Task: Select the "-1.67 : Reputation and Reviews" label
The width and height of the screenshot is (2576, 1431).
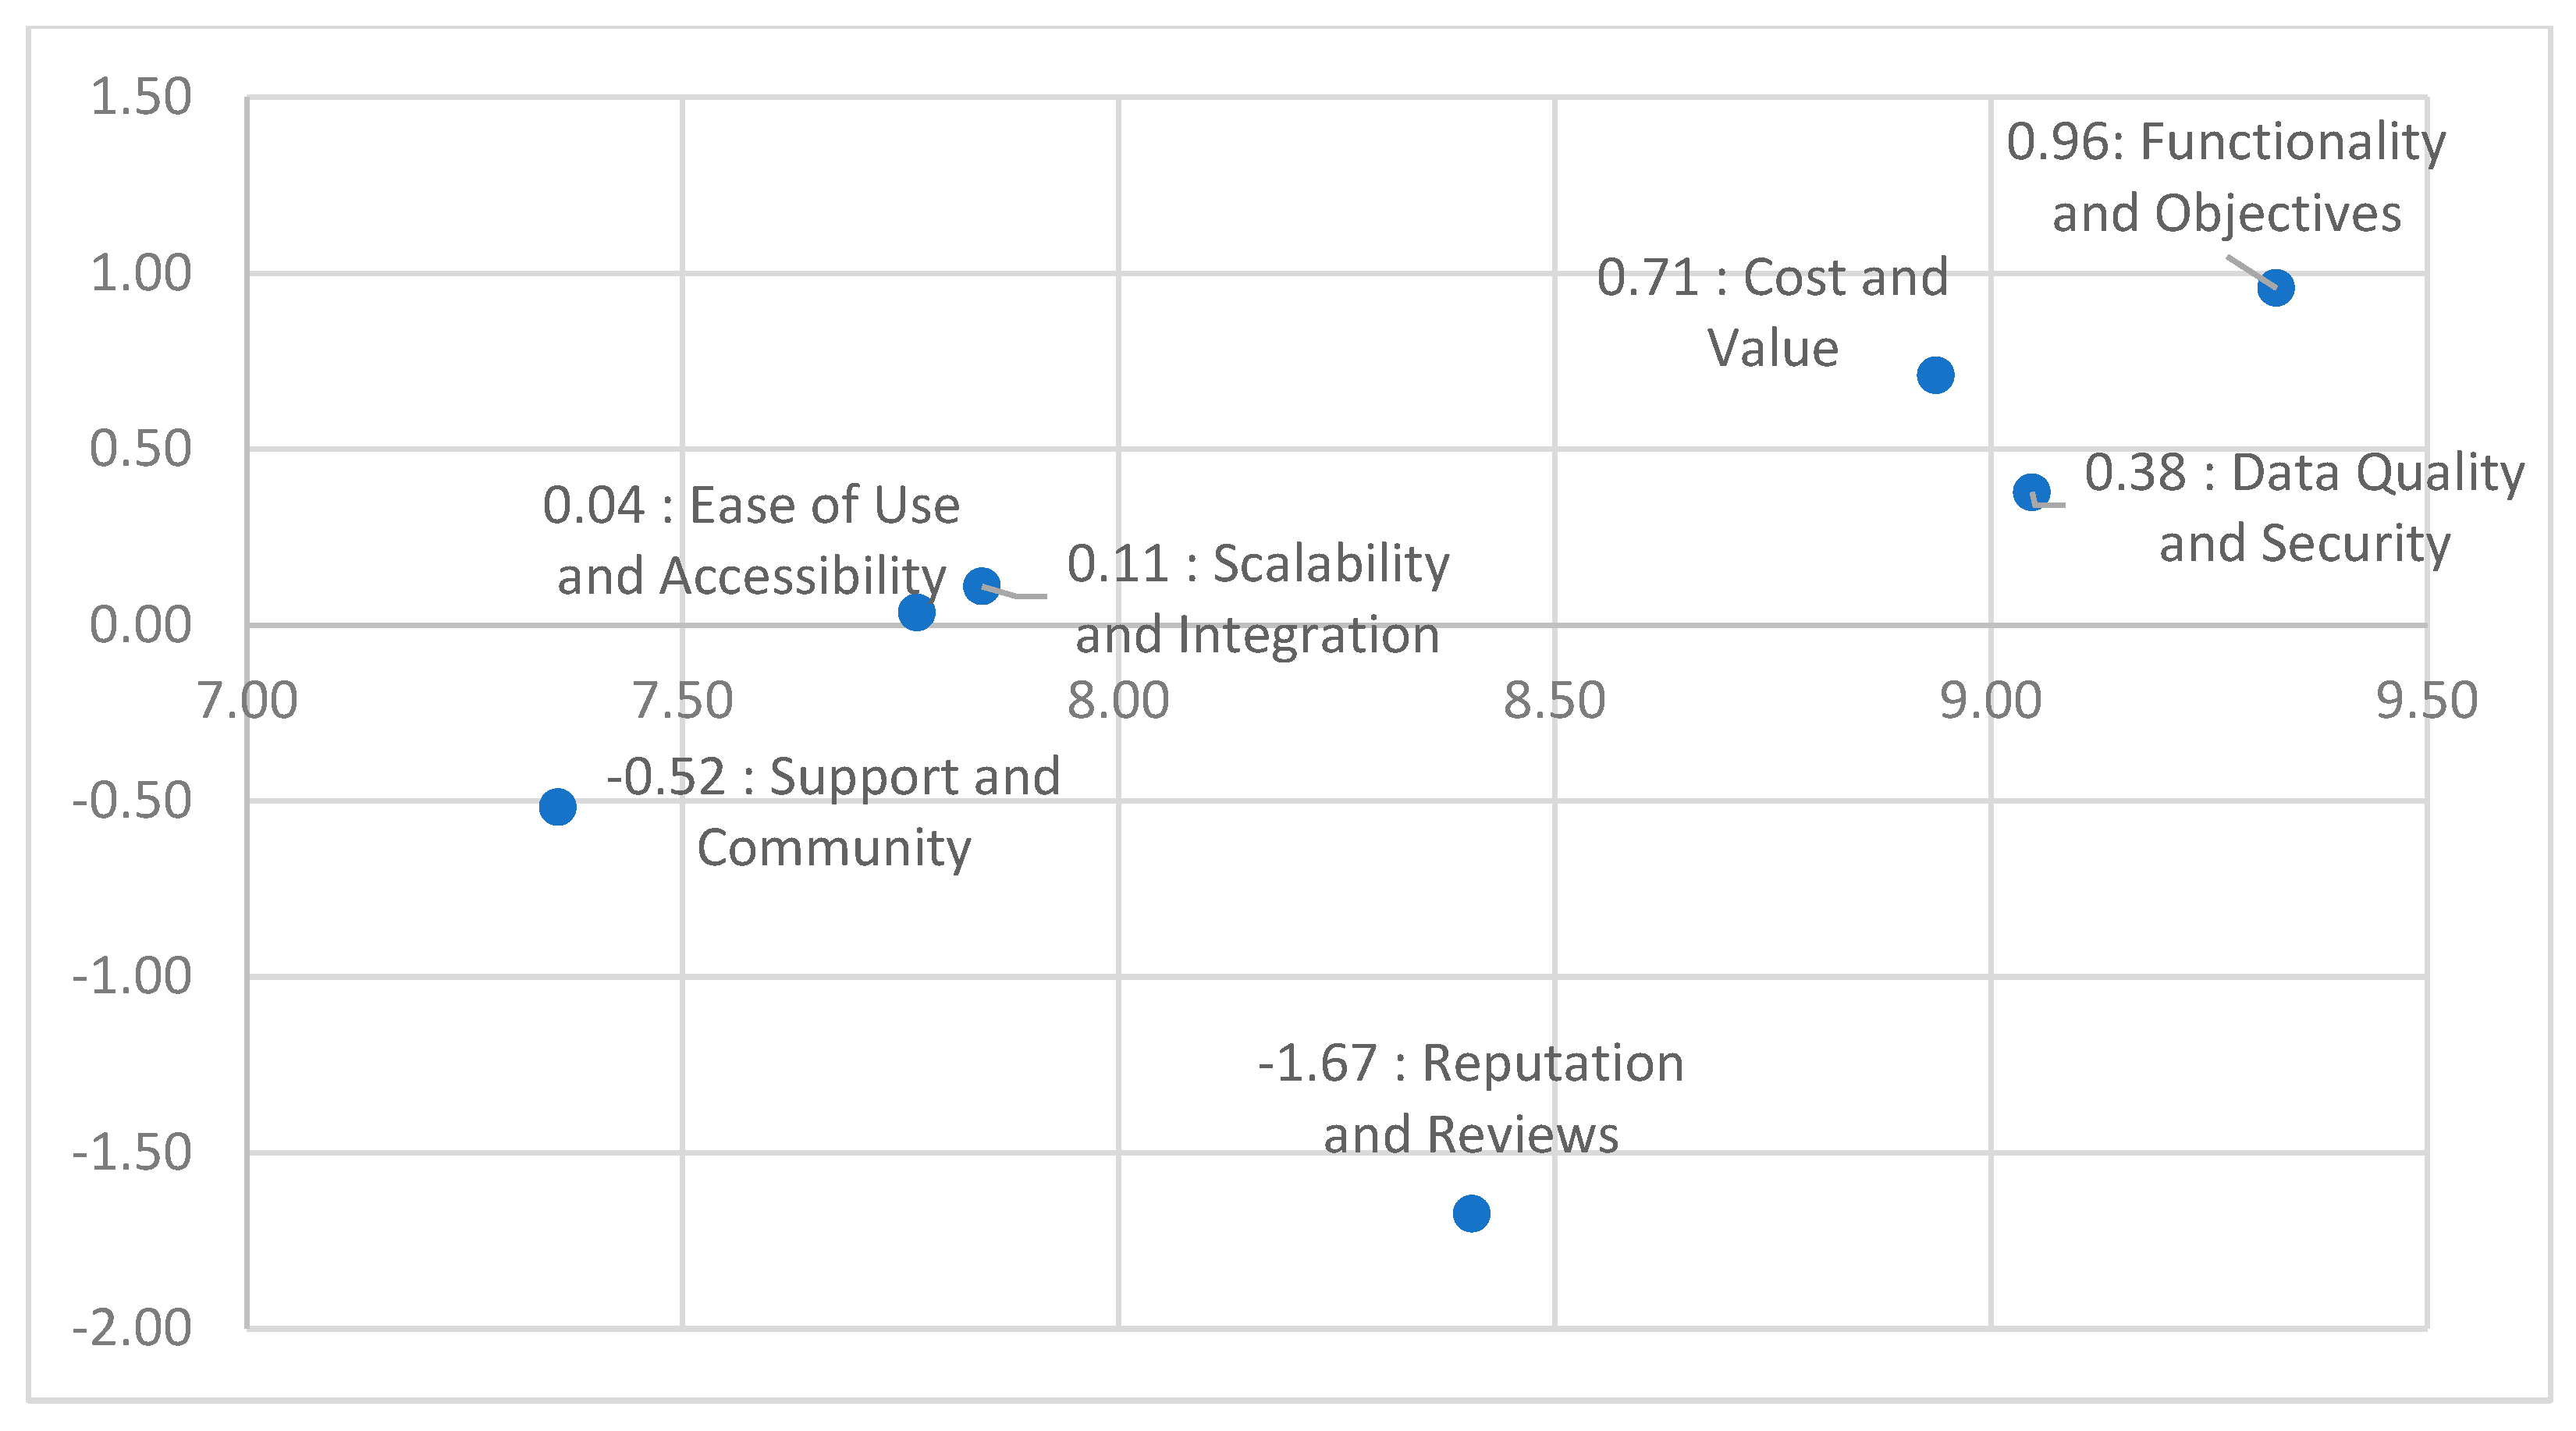Action: [x=1470, y=1097]
